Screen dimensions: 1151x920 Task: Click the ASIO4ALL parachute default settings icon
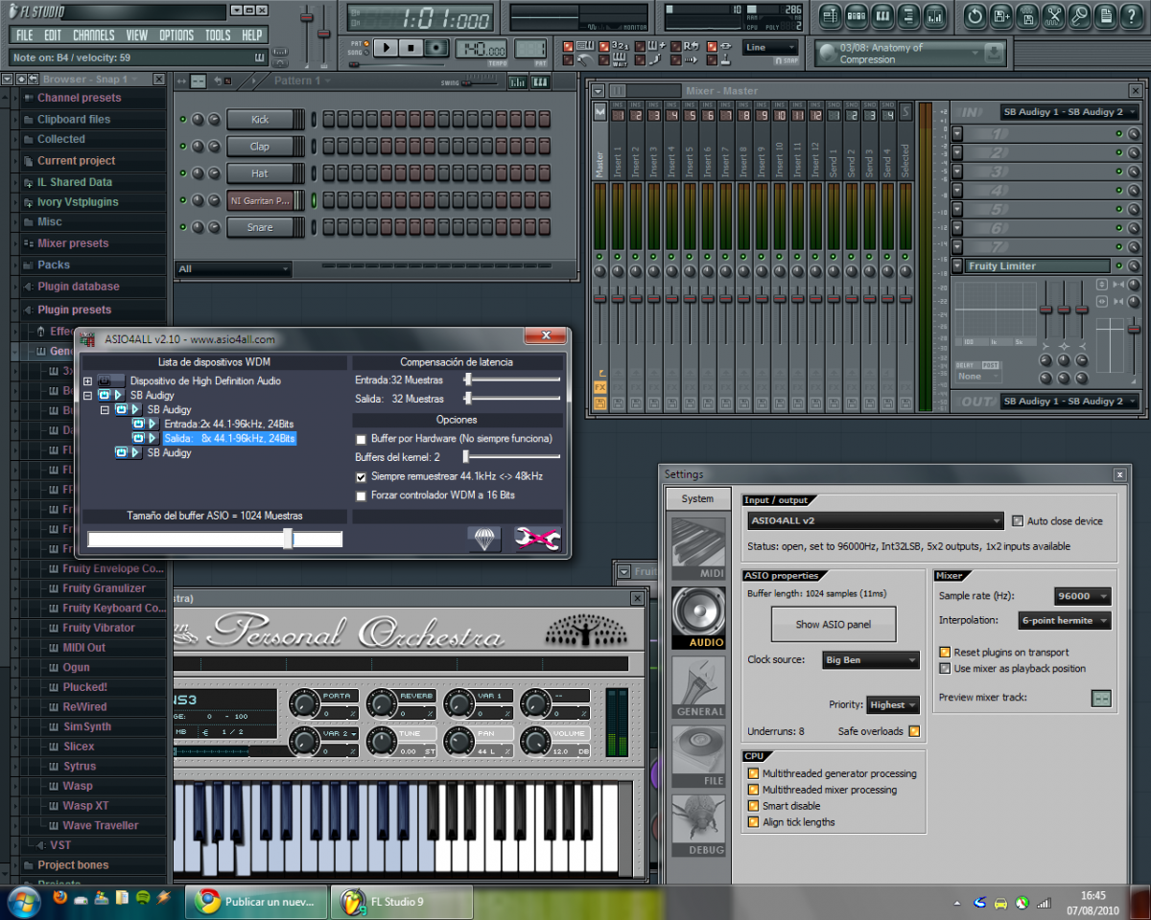(x=484, y=539)
